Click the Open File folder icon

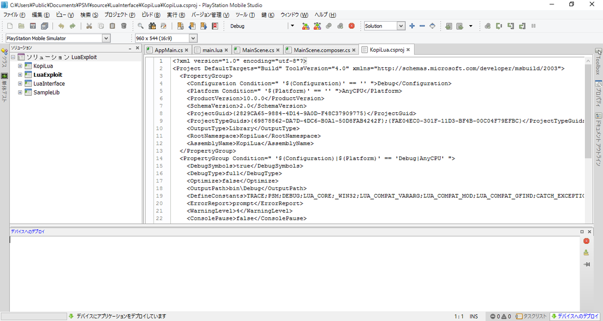point(21,26)
